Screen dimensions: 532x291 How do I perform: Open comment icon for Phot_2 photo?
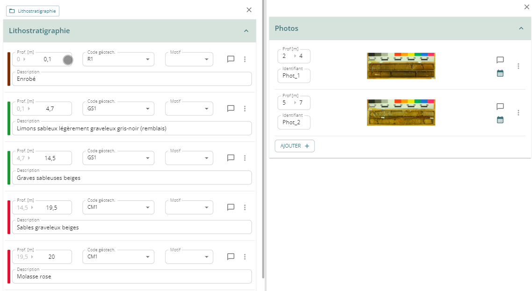click(500, 106)
